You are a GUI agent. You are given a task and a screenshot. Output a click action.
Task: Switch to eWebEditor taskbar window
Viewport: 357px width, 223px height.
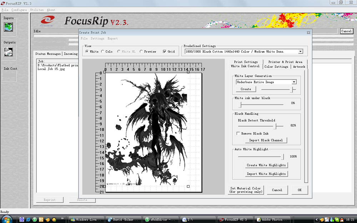(x=161, y=219)
